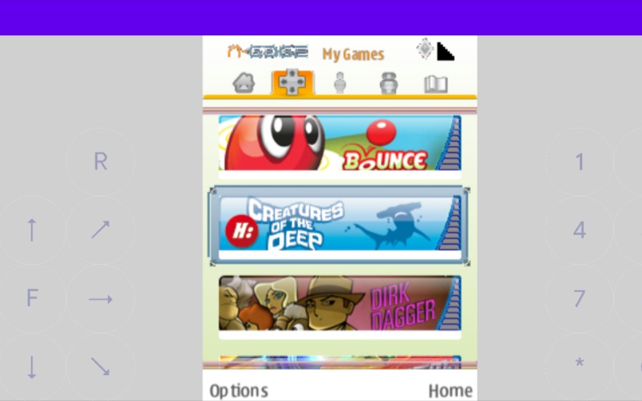Open the Options softkey menu
Screen dimensions: 642x401
(x=238, y=391)
